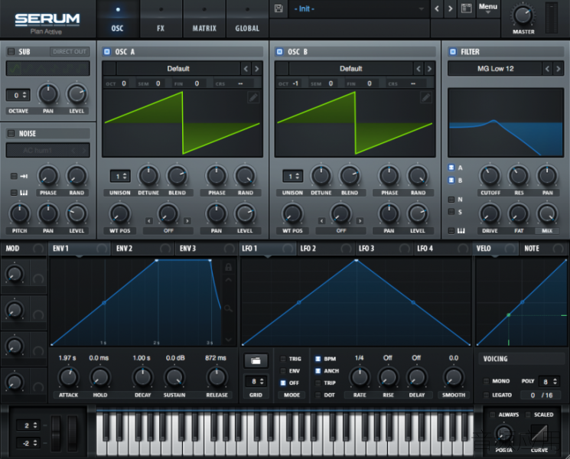Adjust OSC A unison voices stepper
570x459 pixels.
click(120, 176)
